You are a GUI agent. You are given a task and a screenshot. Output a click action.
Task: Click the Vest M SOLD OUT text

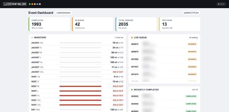coord(118,86)
